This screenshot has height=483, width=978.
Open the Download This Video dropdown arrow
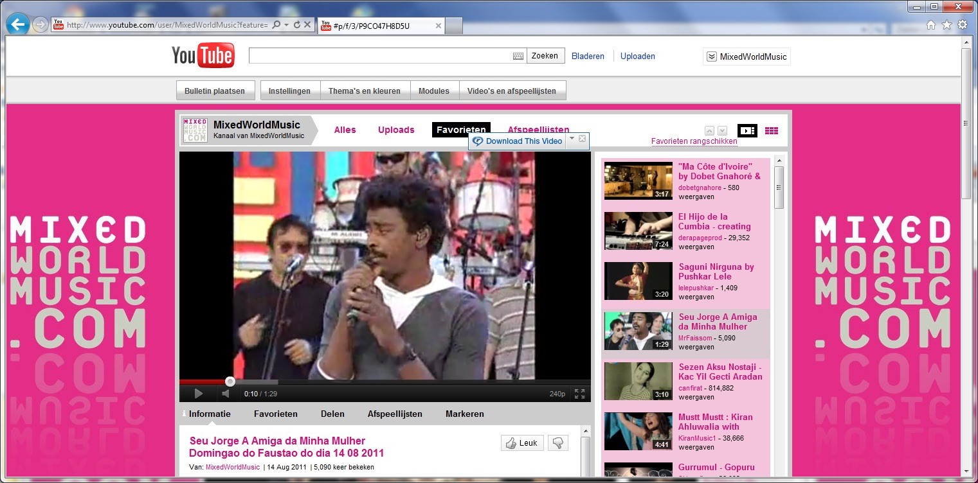(572, 139)
